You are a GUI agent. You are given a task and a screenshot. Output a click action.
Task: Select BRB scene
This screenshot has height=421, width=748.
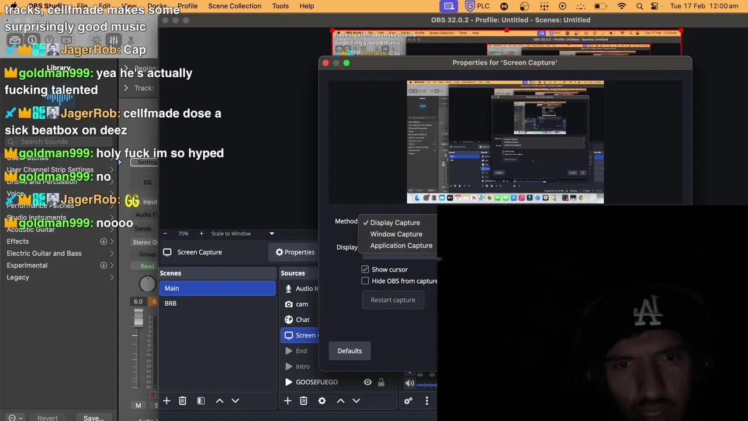click(x=217, y=303)
